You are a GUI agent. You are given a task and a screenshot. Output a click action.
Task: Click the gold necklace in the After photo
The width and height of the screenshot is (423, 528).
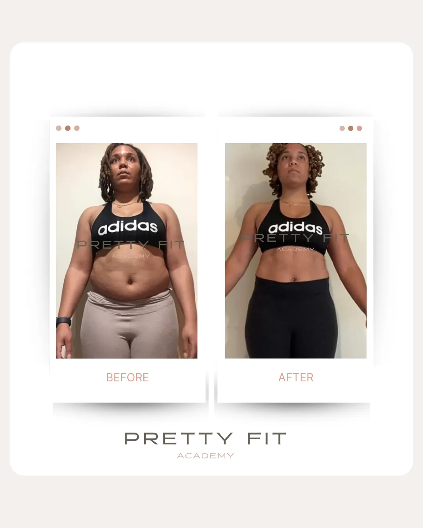pos(295,203)
